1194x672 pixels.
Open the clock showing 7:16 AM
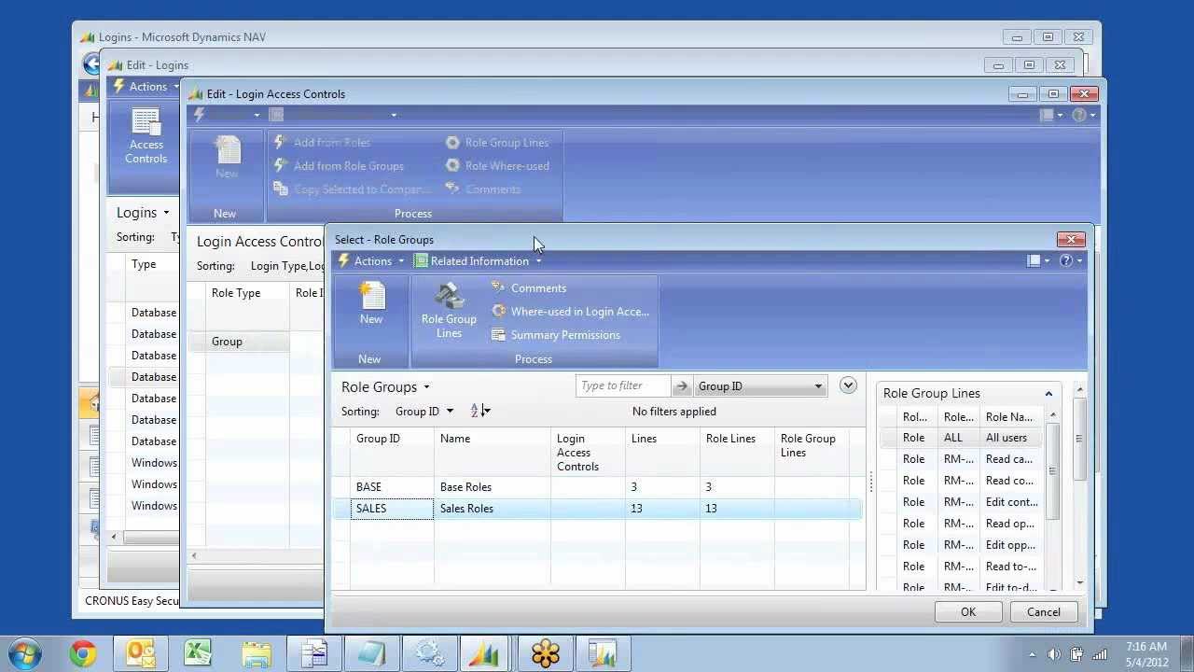1146,654
